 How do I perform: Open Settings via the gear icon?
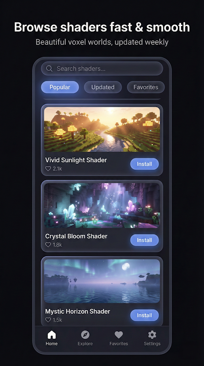(152, 335)
